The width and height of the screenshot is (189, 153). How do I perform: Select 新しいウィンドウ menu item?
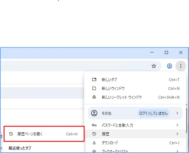[136, 89]
